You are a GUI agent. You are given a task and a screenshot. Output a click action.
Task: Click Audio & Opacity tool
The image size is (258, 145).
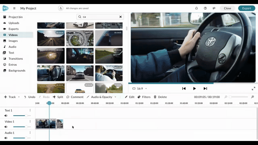click(x=100, y=97)
